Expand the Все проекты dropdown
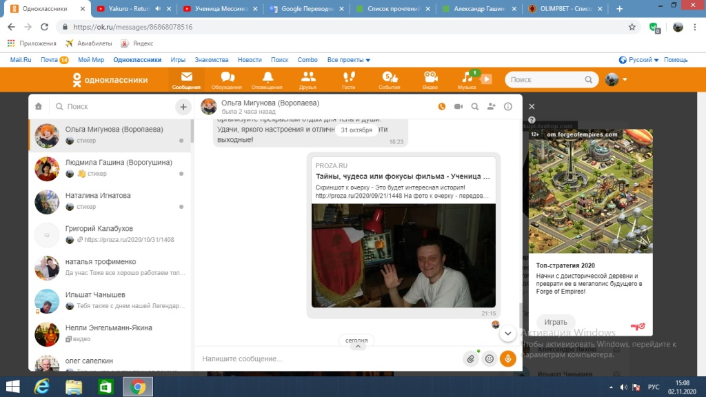Viewport: 706px width, 397px height. coord(348,60)
